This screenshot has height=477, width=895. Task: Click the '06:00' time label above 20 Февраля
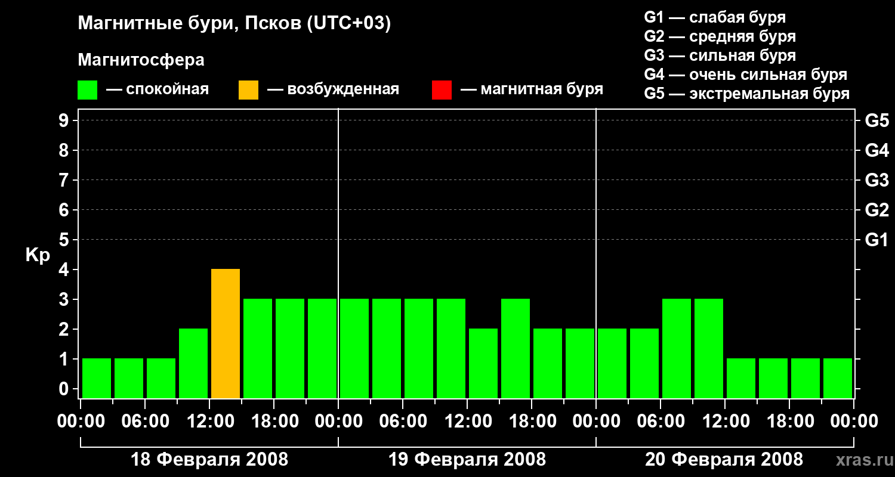click(x=661, y=422)
